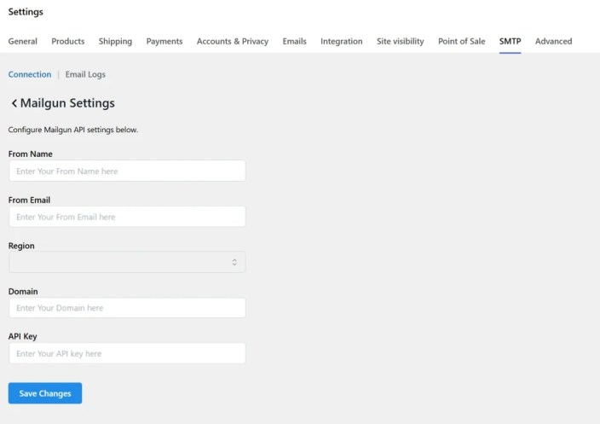View the Email Logs section
600x424 pixels.
[x=85, y=74]
